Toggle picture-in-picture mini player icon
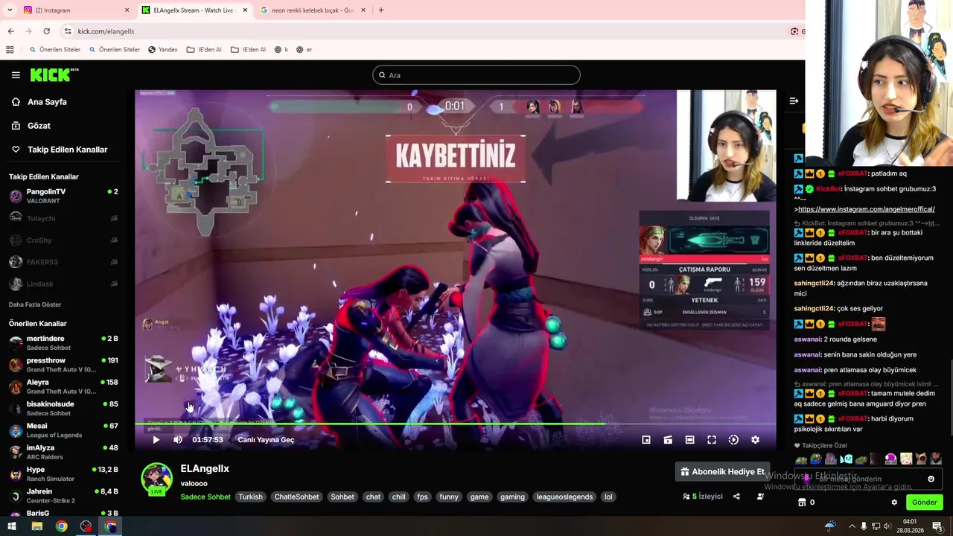The image size is (953, 536). [x=646, y=440]
